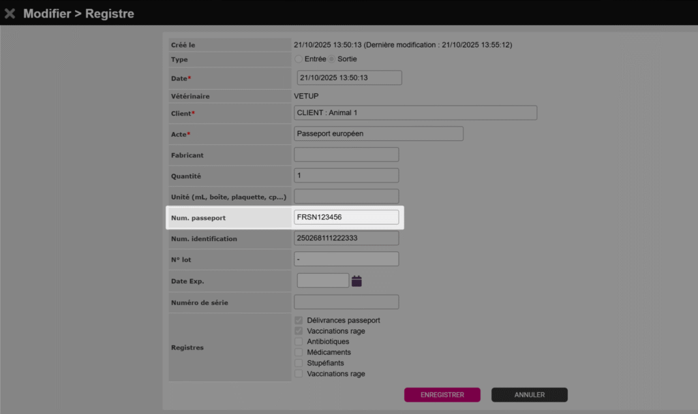This screenshot has height=414, width=698.
Task: Open the calendar picker for Date Exp.
Action: coord(356,281)
